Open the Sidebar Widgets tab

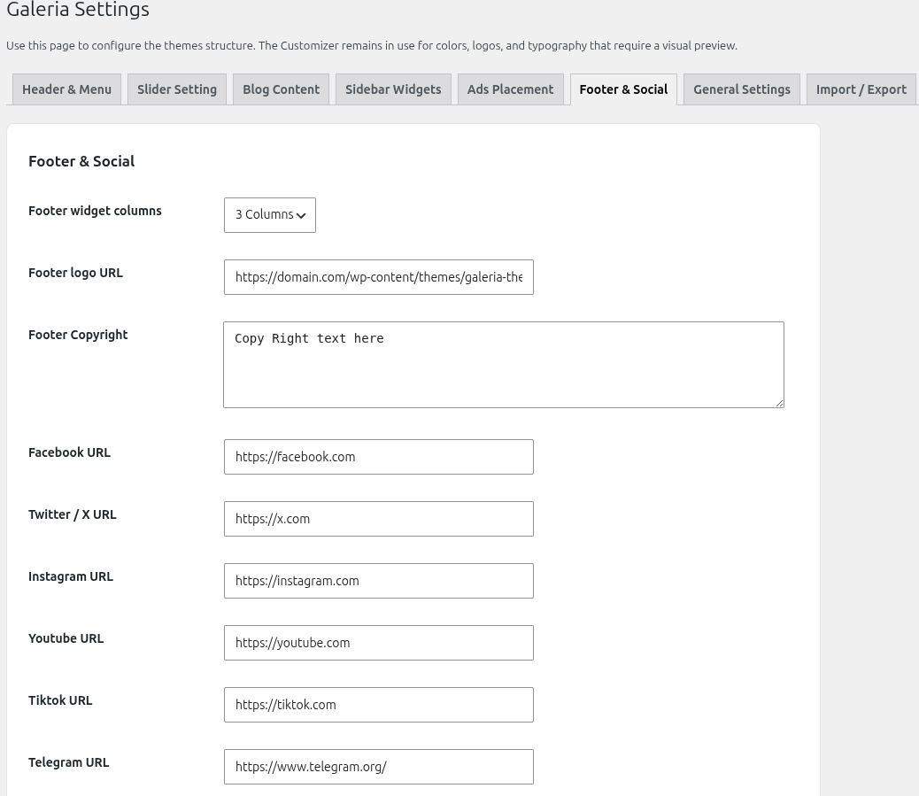pos(393,89)
